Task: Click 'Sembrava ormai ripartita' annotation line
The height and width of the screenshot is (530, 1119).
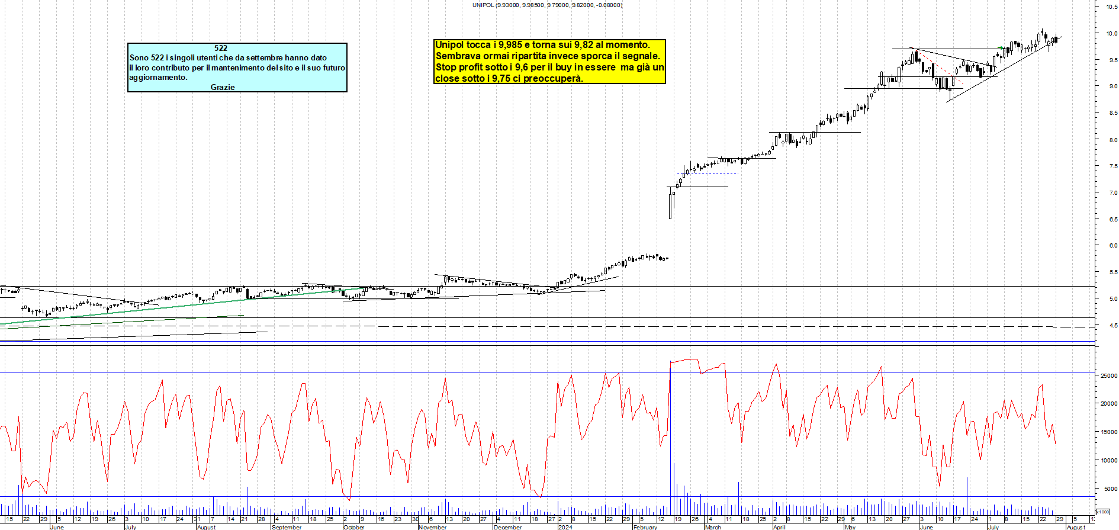Action: point(548,56)
